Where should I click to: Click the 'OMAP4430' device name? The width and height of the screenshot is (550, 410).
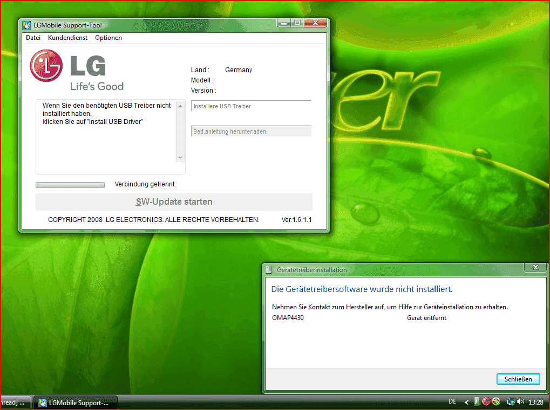(288, 318)
